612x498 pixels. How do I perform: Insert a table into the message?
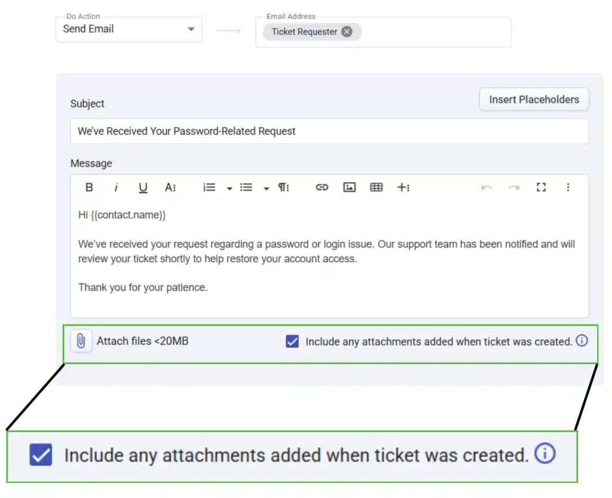click(377, 188)
